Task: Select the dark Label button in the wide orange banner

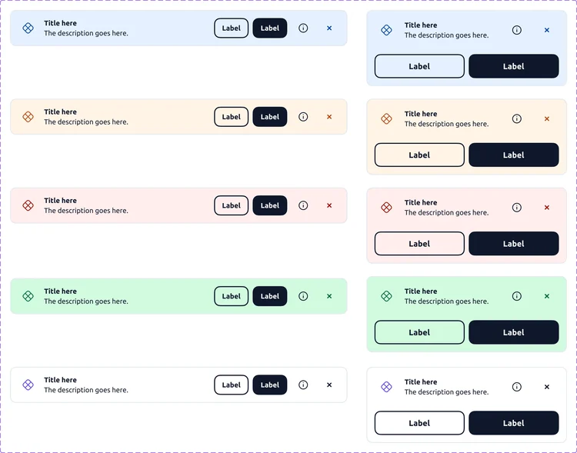Action: click(x=270, y=117)
